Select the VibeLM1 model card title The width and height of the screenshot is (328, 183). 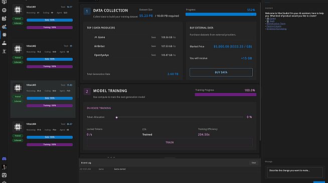click(x=31, y=7)
